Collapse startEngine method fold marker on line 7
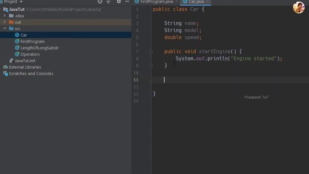This screenshot has height=174, width=309. click(x=151, y=52)
